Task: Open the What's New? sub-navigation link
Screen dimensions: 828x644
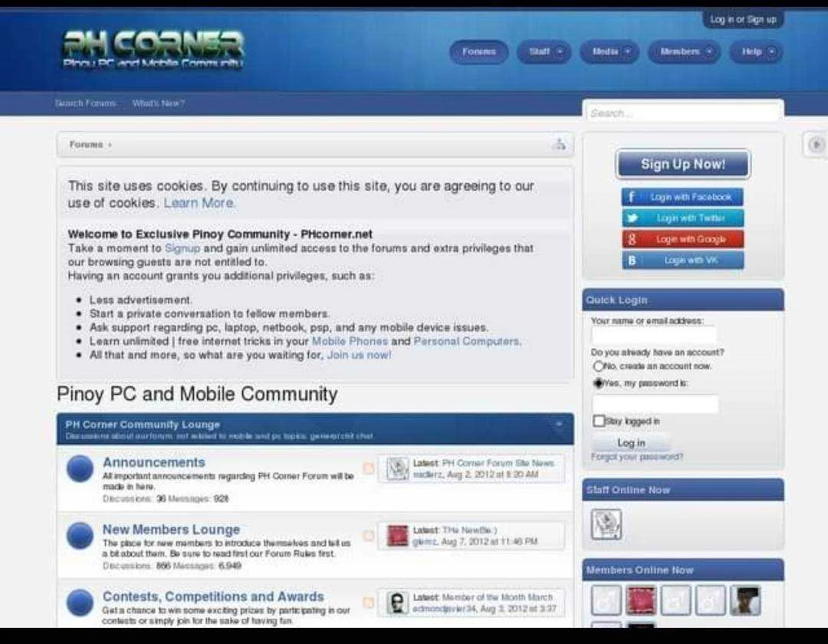Action: coord(159,103)
